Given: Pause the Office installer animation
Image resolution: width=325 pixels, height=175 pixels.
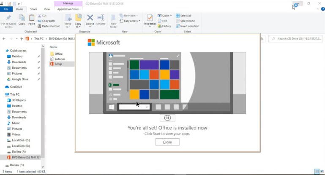Looking at the screenshot, I should 167,118.
